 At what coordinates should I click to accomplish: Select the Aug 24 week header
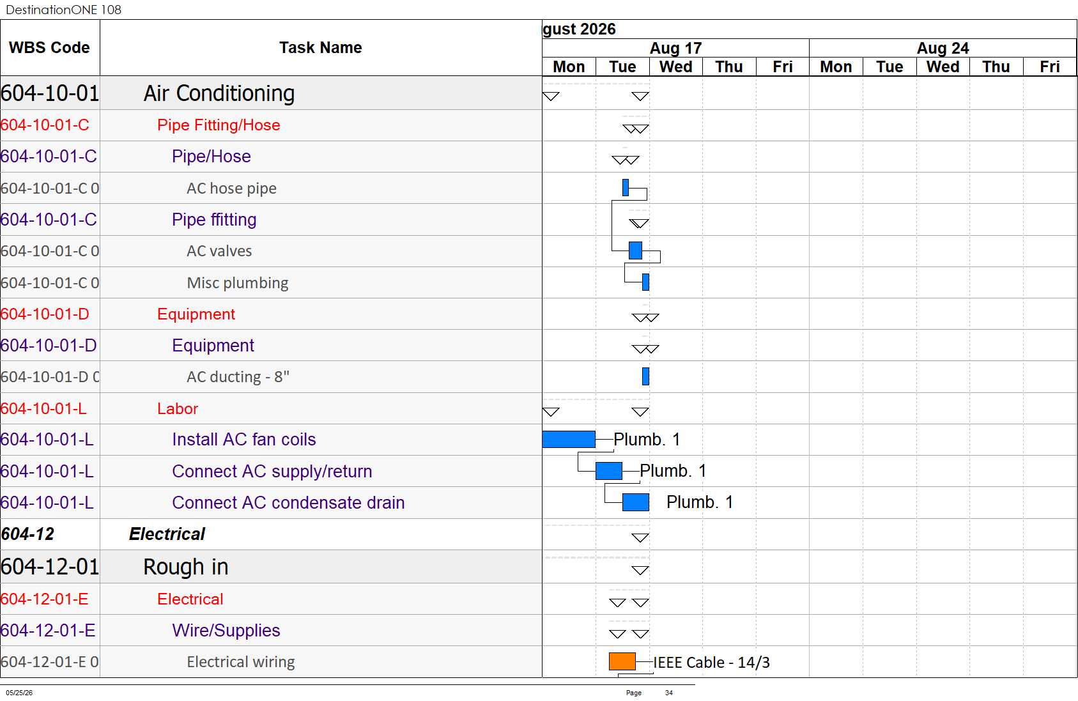[943, 49]
